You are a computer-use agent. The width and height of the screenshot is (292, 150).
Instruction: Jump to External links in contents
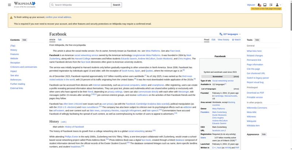pyautogui.click(x=16, y=88)
